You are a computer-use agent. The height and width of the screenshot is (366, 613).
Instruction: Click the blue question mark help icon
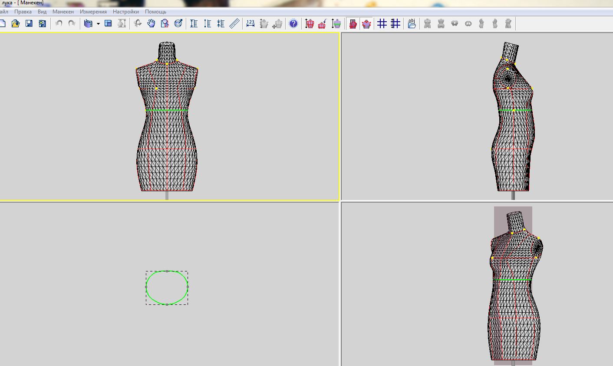(x=293, y=23)
